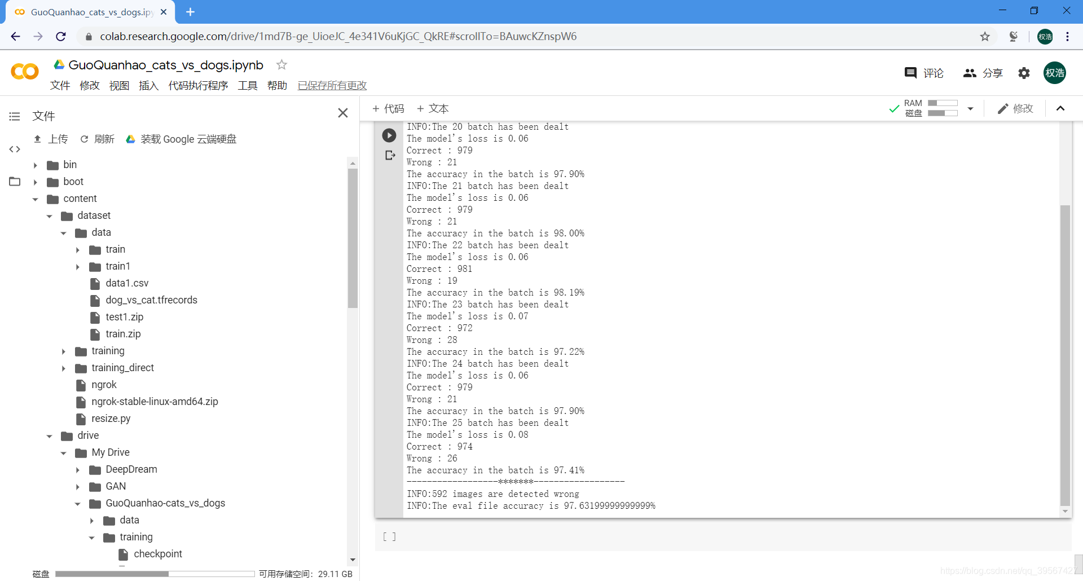This screenshot has width=1083, height=581.
Task: Open the 视图 menu
Action: tap(119, 85)
